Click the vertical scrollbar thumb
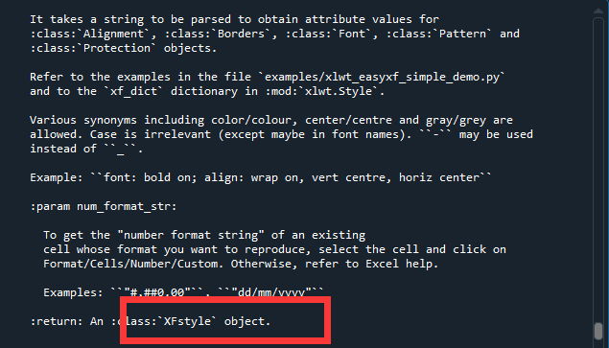Screen dimensions: 609x348 (x=598, y=331)
